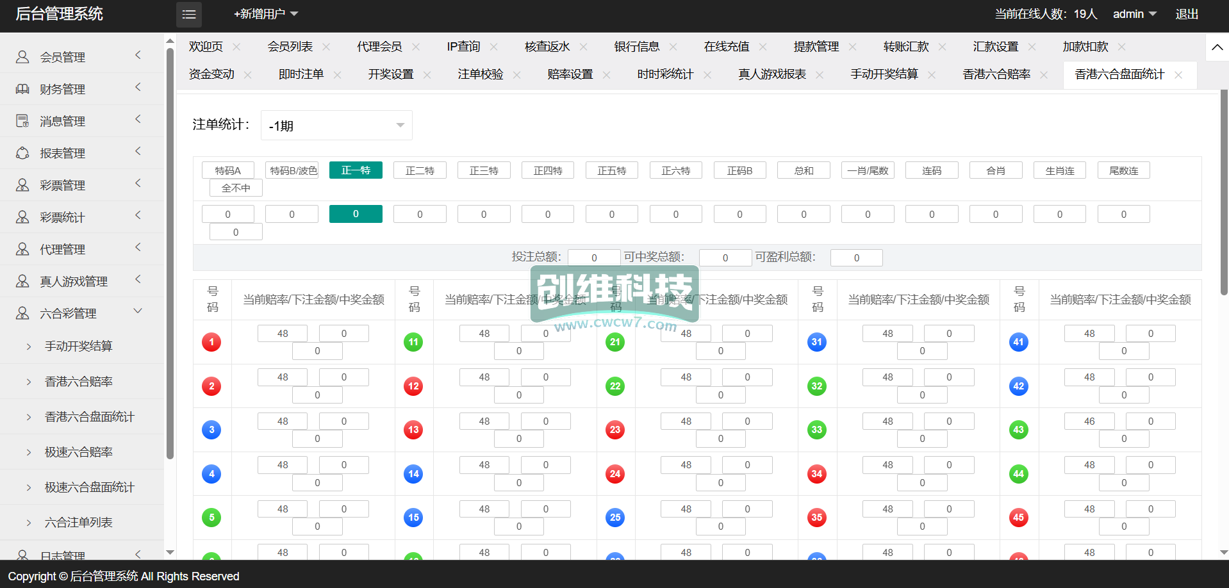Close the 银行信息 tab
Screen dimensions: 1229x588
(673, 47)
